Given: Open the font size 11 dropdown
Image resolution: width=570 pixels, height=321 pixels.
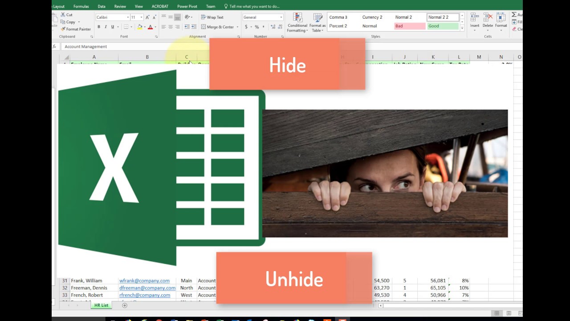Looking at the screenshot, I should point(142,17).
